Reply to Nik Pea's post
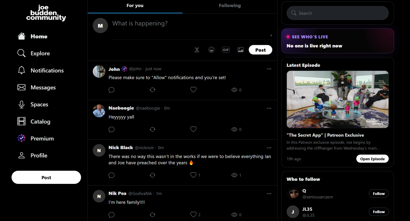 coord(111,215)
